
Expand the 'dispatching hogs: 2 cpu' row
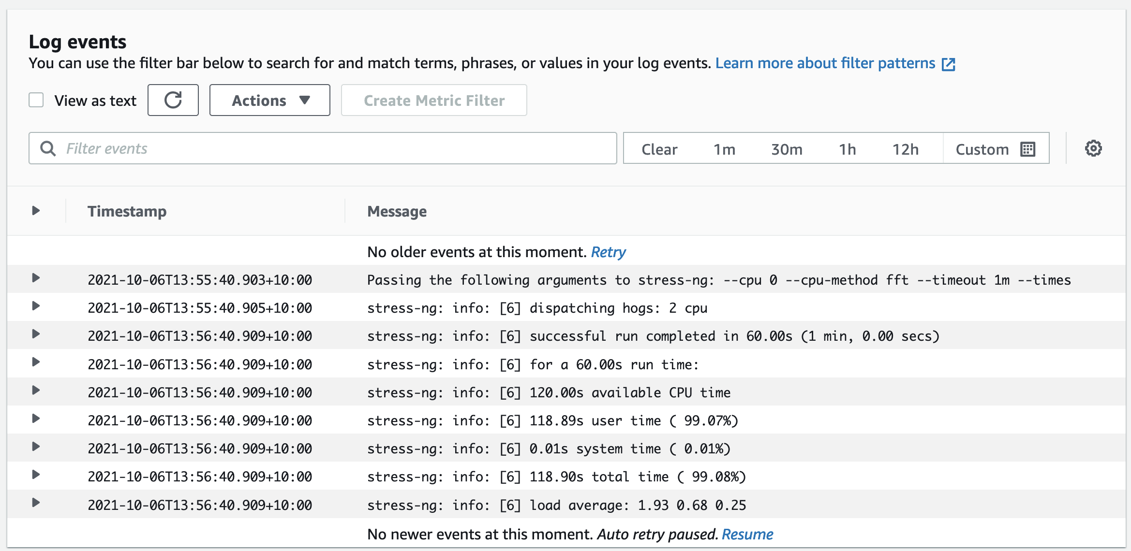pyautogui.click(x=35, y=306)
